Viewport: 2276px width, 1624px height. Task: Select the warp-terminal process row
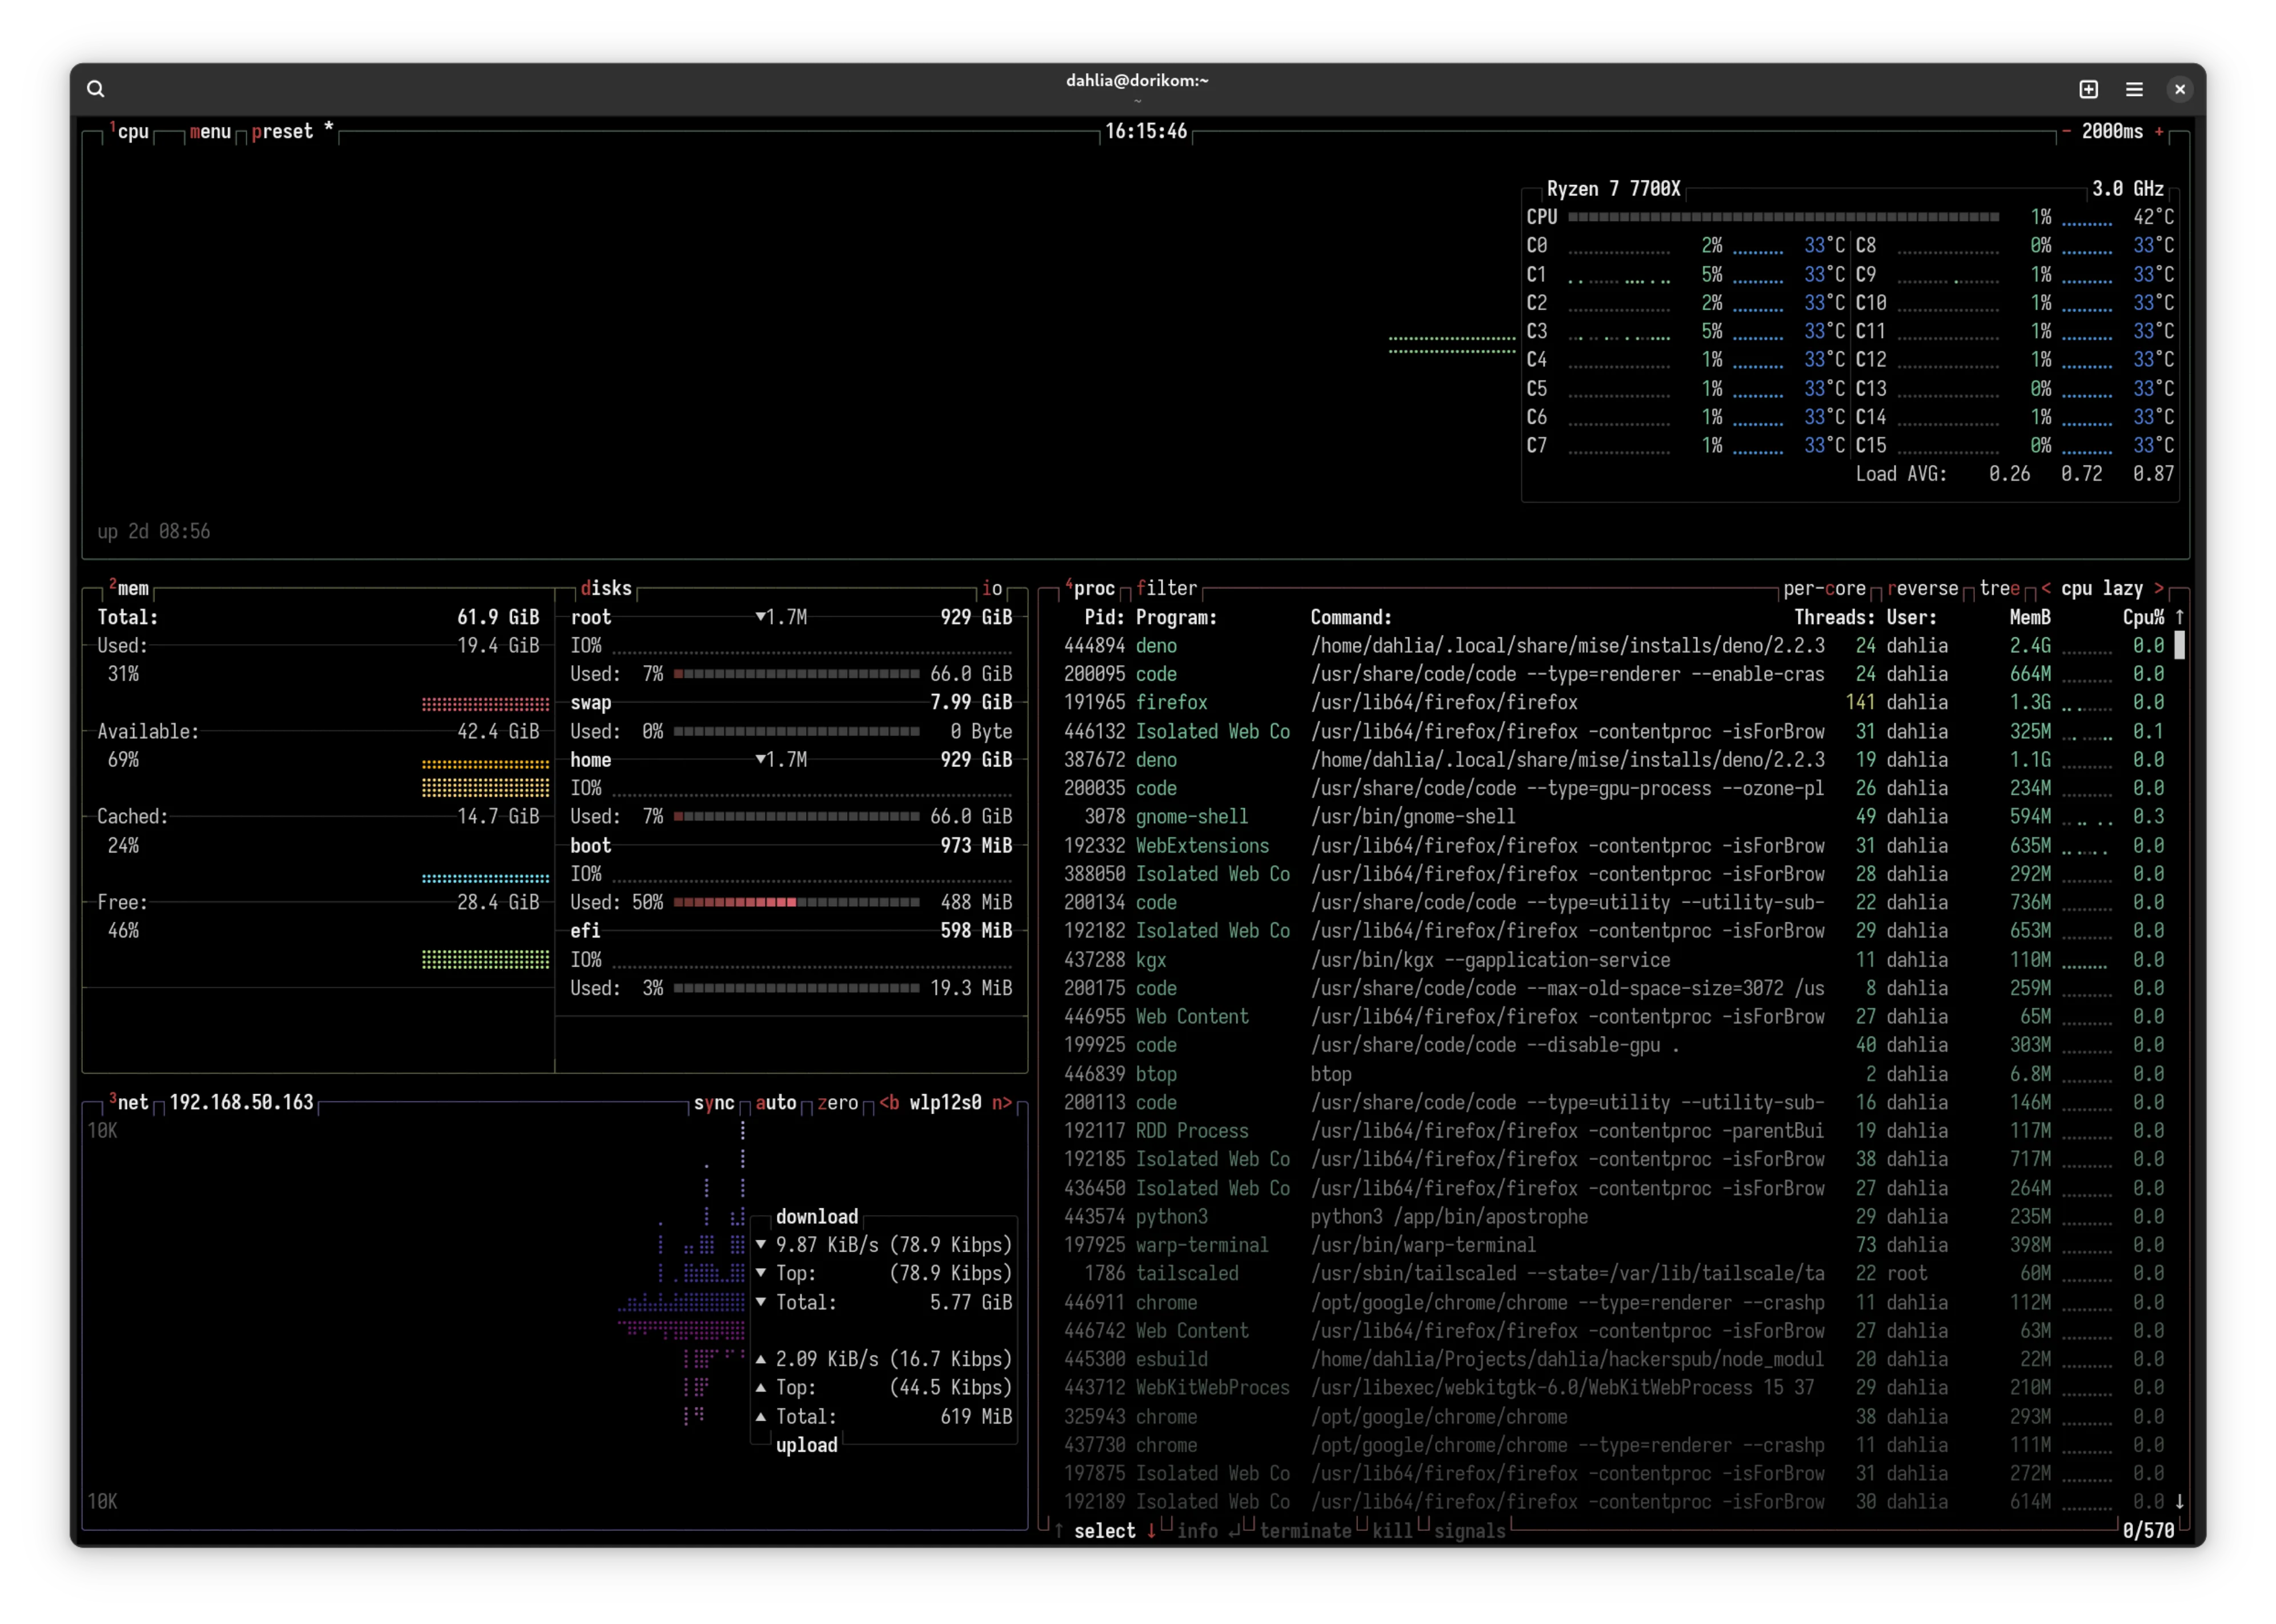(1614, 1245)
